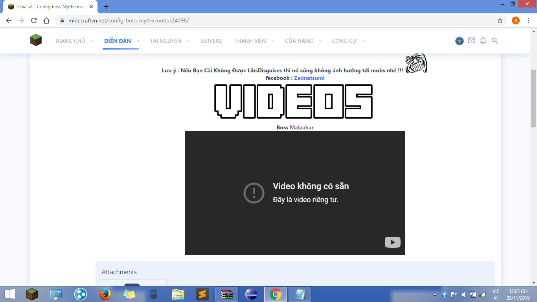This screenshot has height=302, width=537.
Task: Launch Minecraft from the taskbar
Action: tap(32, 294)
